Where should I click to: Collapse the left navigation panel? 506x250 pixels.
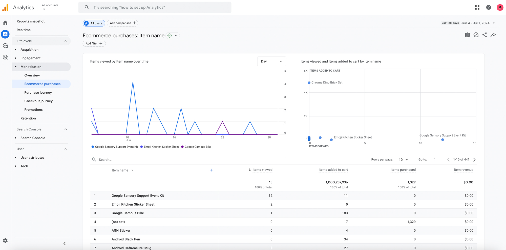65,243
